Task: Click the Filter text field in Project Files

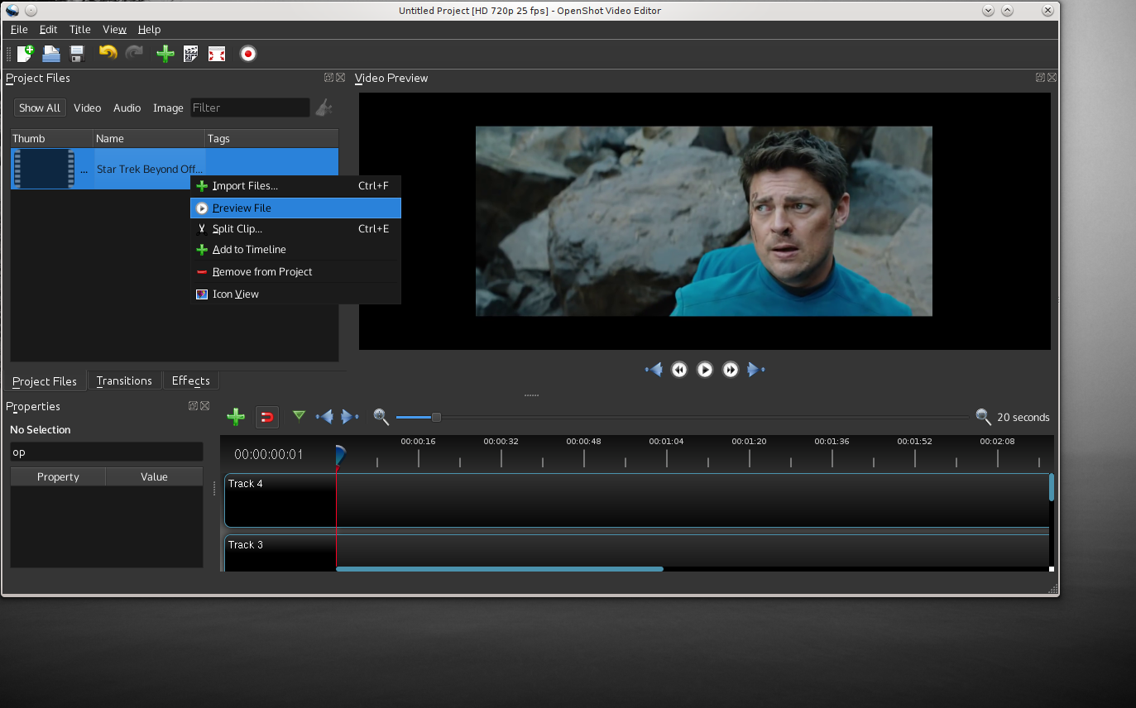Action: click(x=249, y=108)
